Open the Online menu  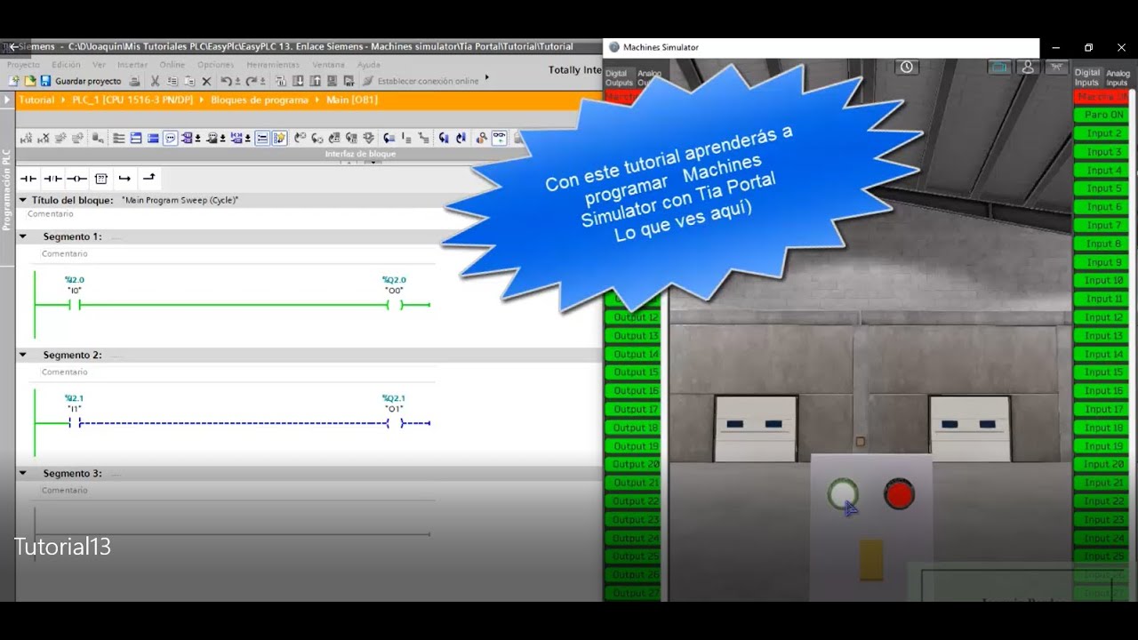pos(172,65)
